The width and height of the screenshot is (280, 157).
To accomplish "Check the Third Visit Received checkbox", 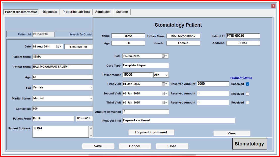I will tap(247, 102).
